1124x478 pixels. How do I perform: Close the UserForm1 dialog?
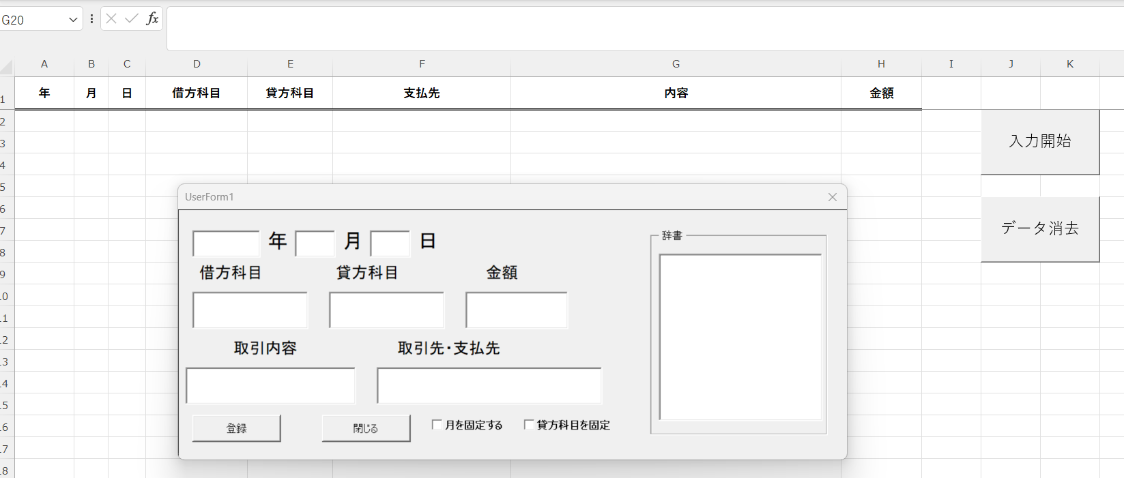pyautogui.click(x=832, y=197)
